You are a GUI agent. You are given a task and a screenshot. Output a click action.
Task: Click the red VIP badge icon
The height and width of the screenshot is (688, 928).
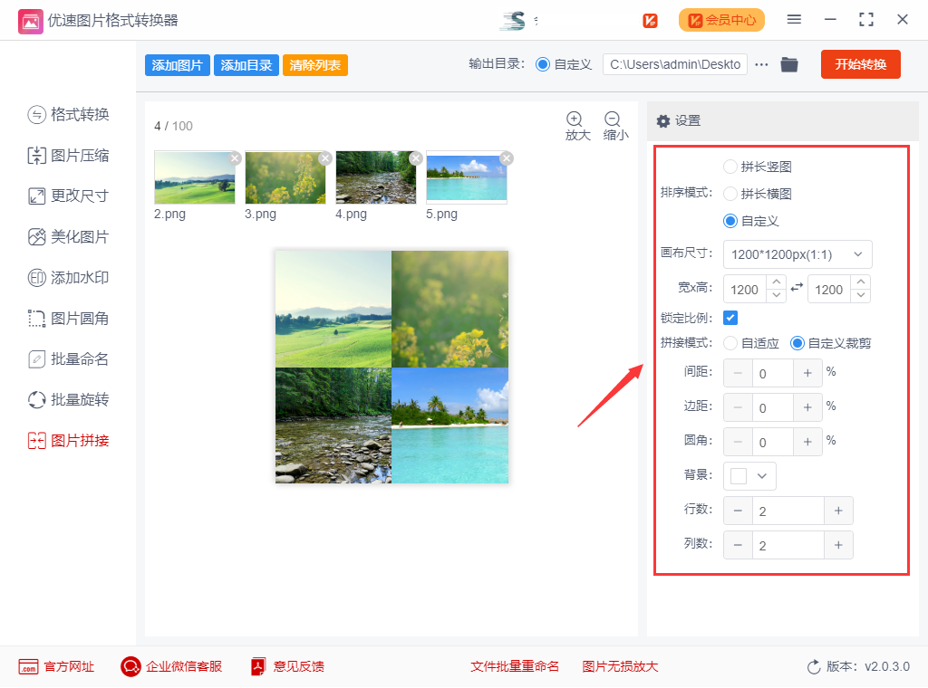pyautogui.click(x=650, y=21)
